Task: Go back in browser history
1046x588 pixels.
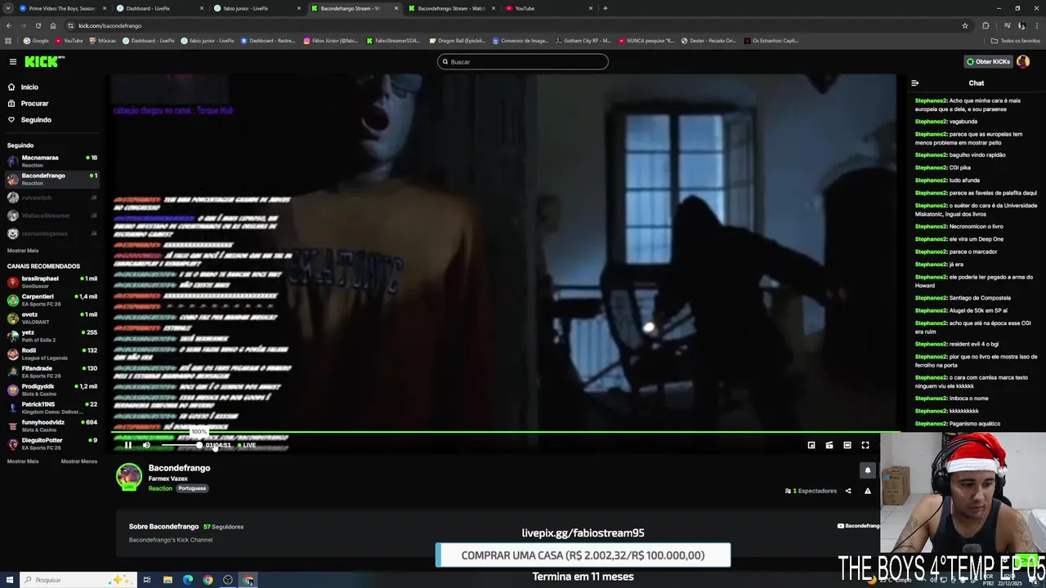Action: click(x=8, y=25)
